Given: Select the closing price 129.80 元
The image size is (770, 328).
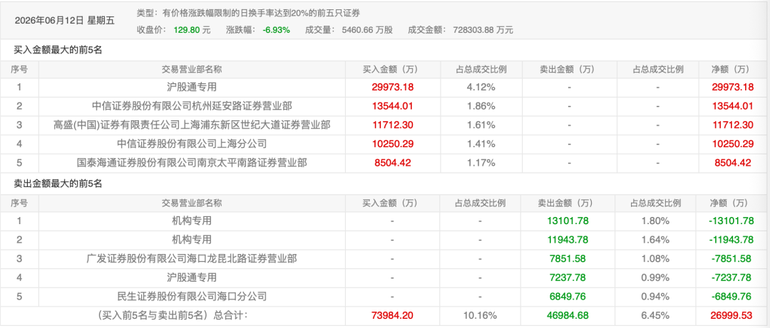Looking at the screenshot, I should point(192,30).
